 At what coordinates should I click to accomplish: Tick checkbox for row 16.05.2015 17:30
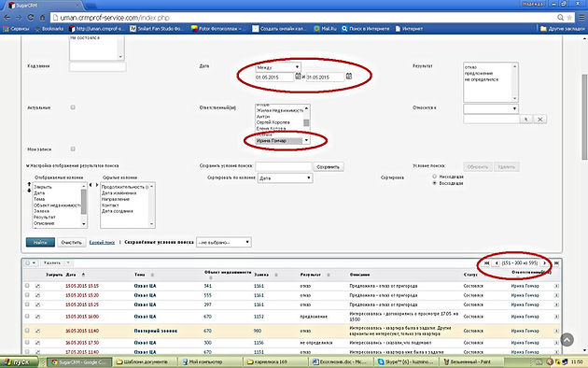(x=27, y=342)
